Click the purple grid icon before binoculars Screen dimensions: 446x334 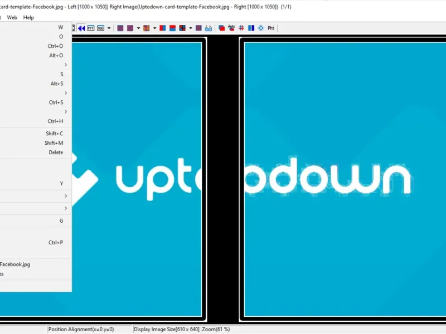pyautogui.click(x=199, y=28)
